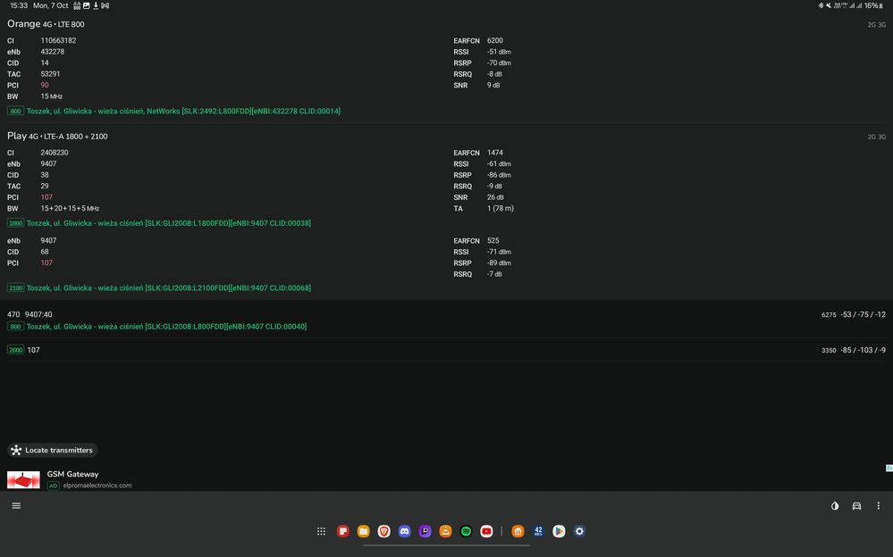Select Orange 800 Toszek transmitter location link
The width and height of the screenshot is (893, 557).
[183, 112]
